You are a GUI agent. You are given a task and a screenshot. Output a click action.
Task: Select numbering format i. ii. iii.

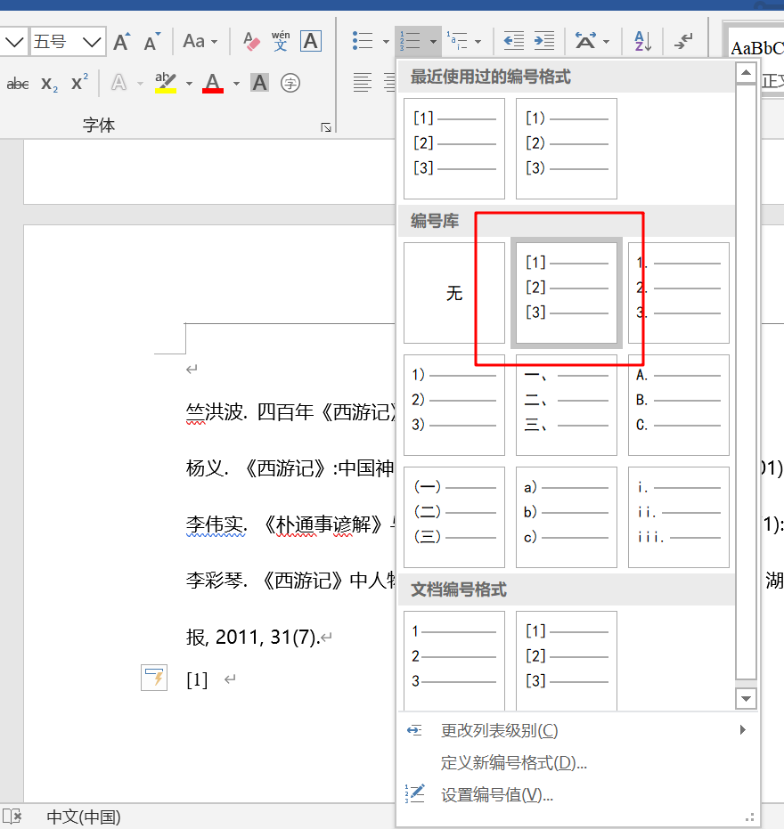(x=679, y=517)
